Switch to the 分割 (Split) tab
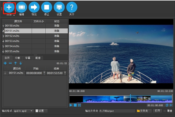Screen dimensions: 175x117 (17, 58)
